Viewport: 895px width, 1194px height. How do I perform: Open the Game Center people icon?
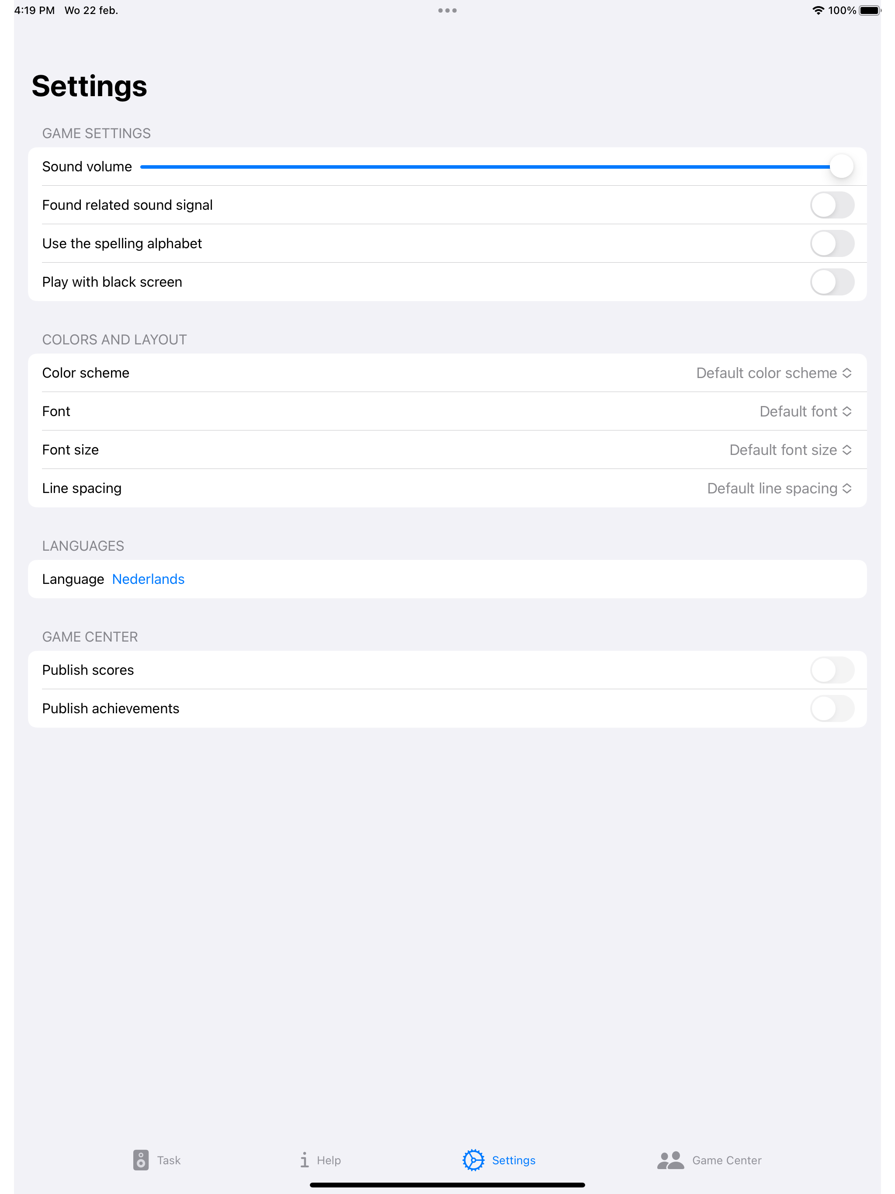pos(670,1159)
